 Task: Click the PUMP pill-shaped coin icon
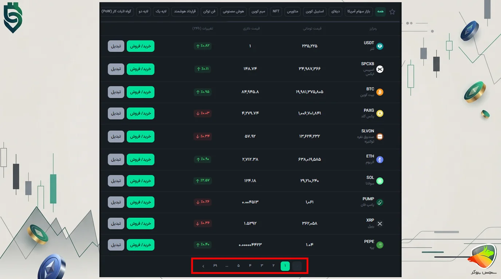coord(380,202)
